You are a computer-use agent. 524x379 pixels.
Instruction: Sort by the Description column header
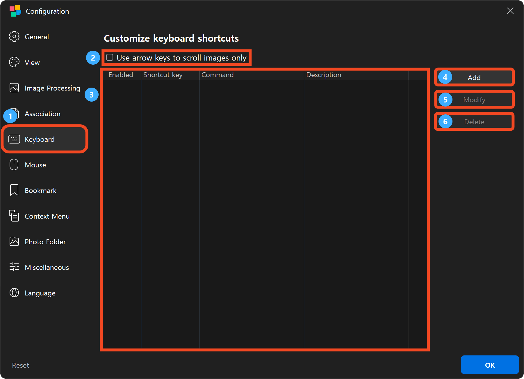tap(356, 75)
